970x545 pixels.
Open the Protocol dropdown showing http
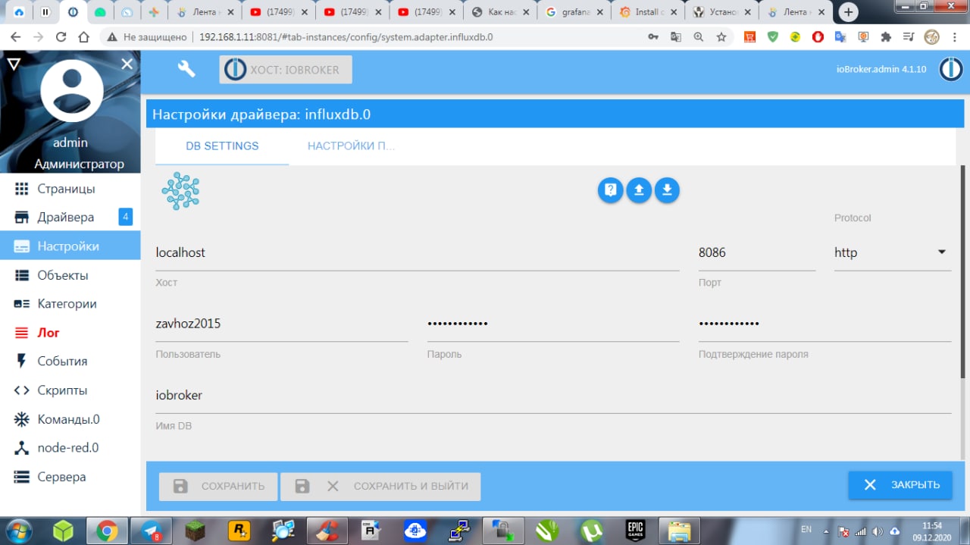[x=893, y=253]
